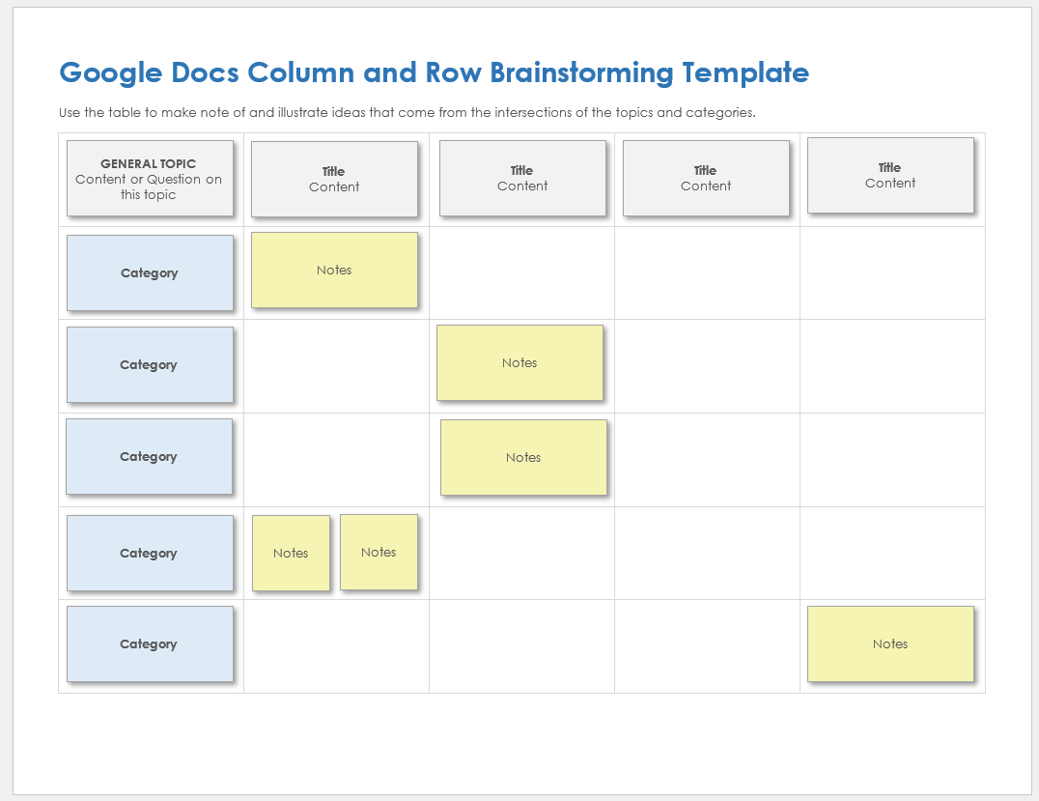The image size is (1039, 801).
Task: Select the left small Notes sticky in fourth row
Action: click(291, 553)
